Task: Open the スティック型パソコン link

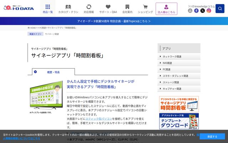Action: click(99, 119)
